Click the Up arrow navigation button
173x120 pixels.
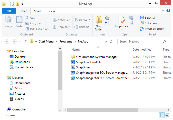[26, 42]
